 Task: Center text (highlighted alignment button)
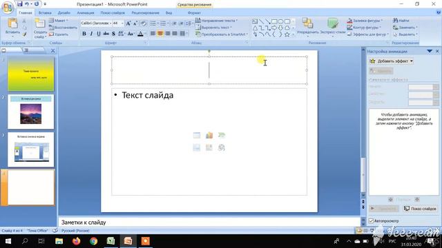tap(160, 34)
